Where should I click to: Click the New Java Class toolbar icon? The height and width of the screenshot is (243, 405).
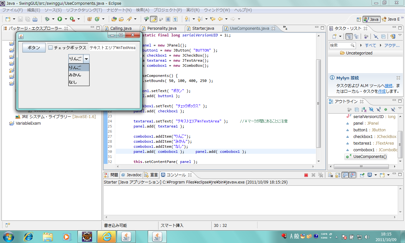pyautogui.click(x=97, y=19)
